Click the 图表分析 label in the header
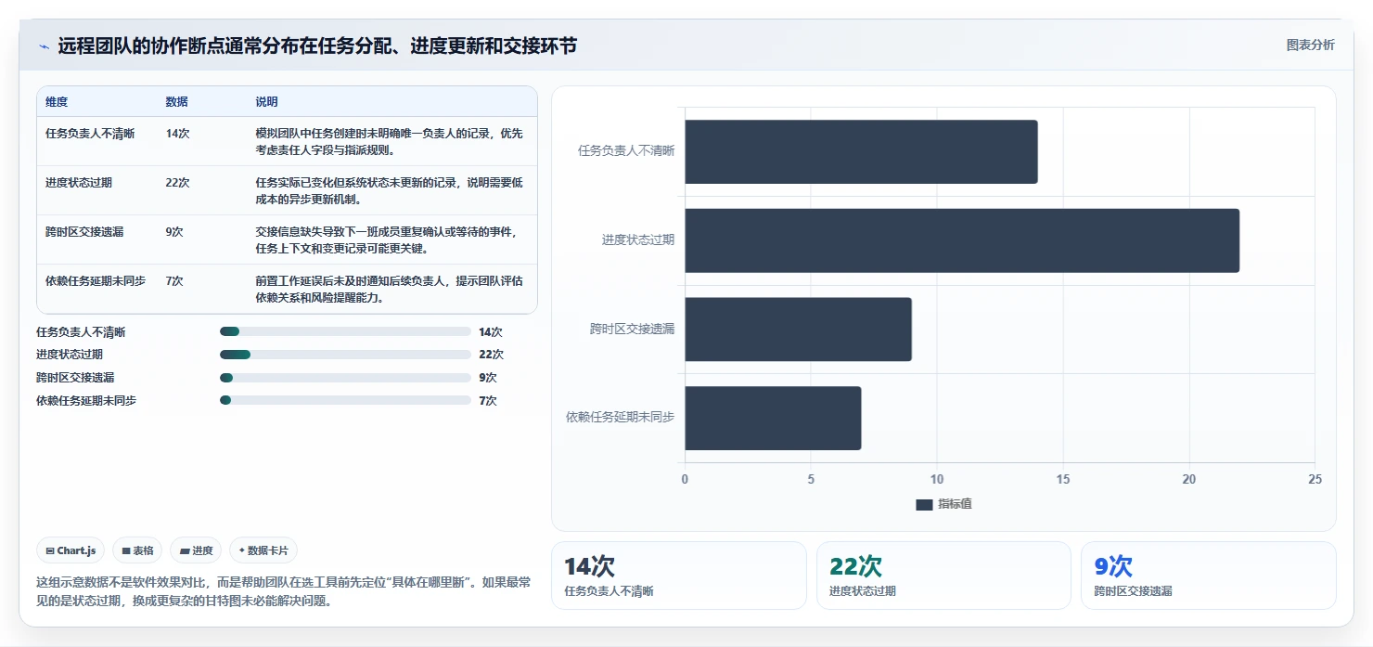This screenshot has height=647, width=1373. coord(1310,45)
